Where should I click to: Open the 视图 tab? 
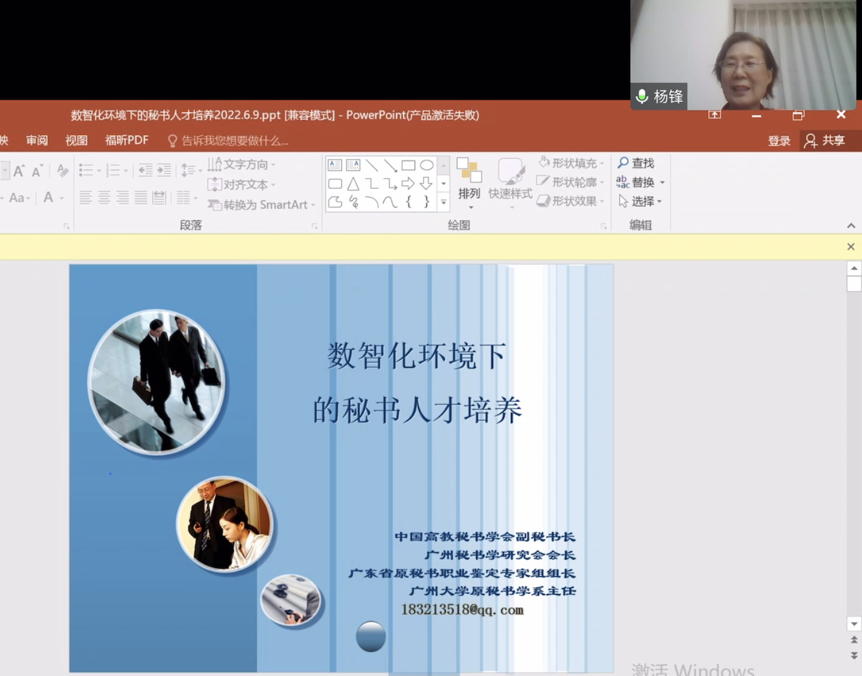(x=76, y=140)
